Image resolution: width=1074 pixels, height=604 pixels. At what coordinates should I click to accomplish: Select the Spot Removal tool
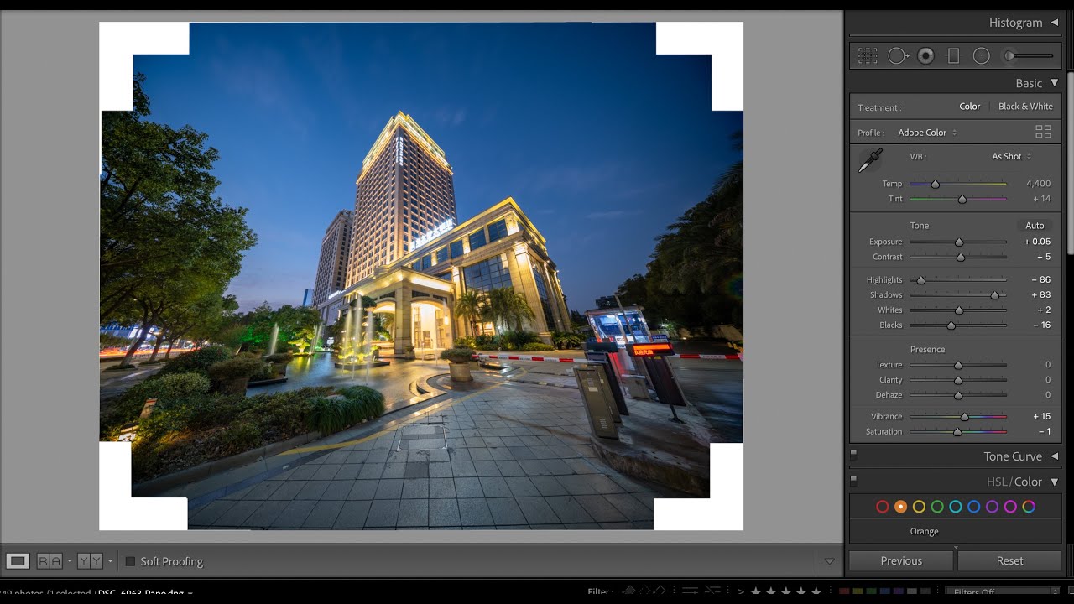tap(899, 56)
